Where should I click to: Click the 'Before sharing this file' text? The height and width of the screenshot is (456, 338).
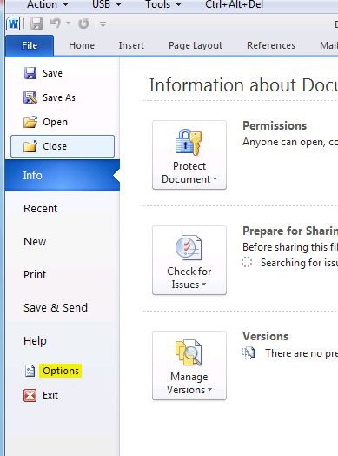pyautogui.click(x=290, y=247)
